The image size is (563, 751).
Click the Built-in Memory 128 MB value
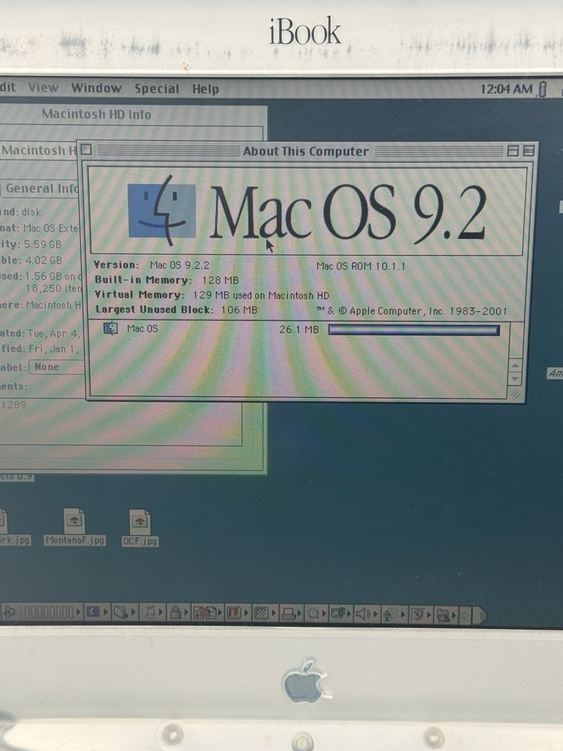pos(221,280)
